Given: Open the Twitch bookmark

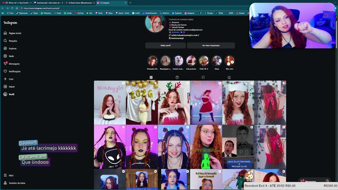Looking at the screenshot, I should pyautogui.click(x=99, y=13).
